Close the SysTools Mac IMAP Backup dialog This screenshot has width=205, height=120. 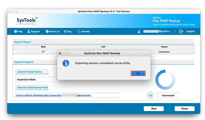60,53
